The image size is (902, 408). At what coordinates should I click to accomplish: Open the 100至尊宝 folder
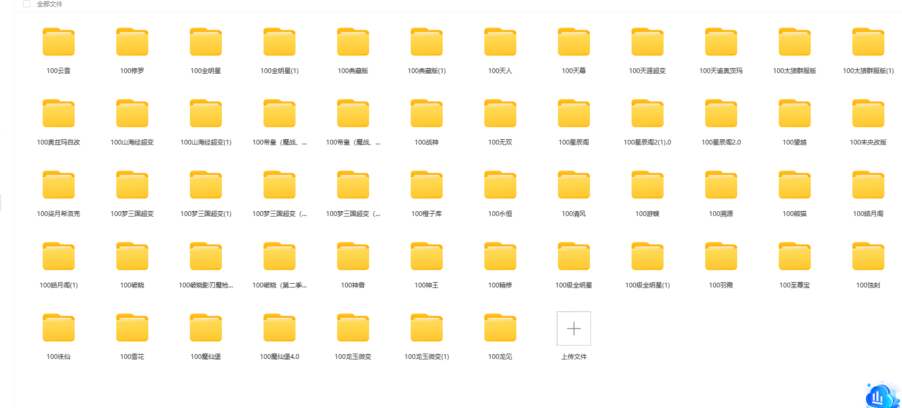pos(794,257)
